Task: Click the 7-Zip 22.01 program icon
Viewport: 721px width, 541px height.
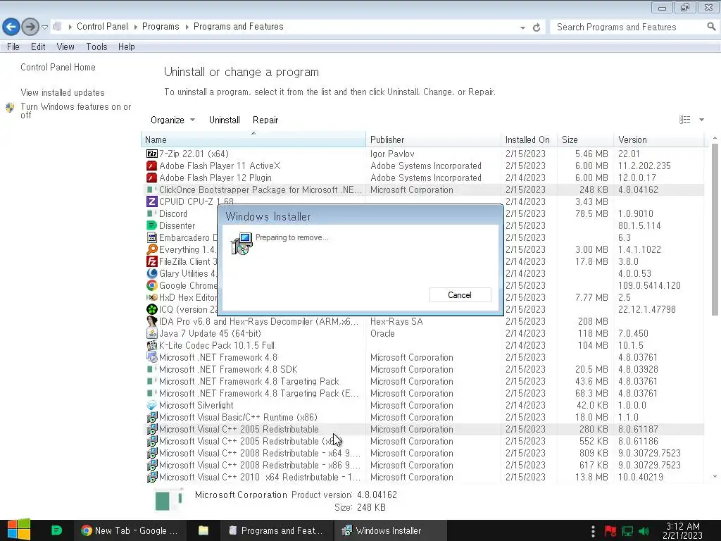Action: (152, 154)
